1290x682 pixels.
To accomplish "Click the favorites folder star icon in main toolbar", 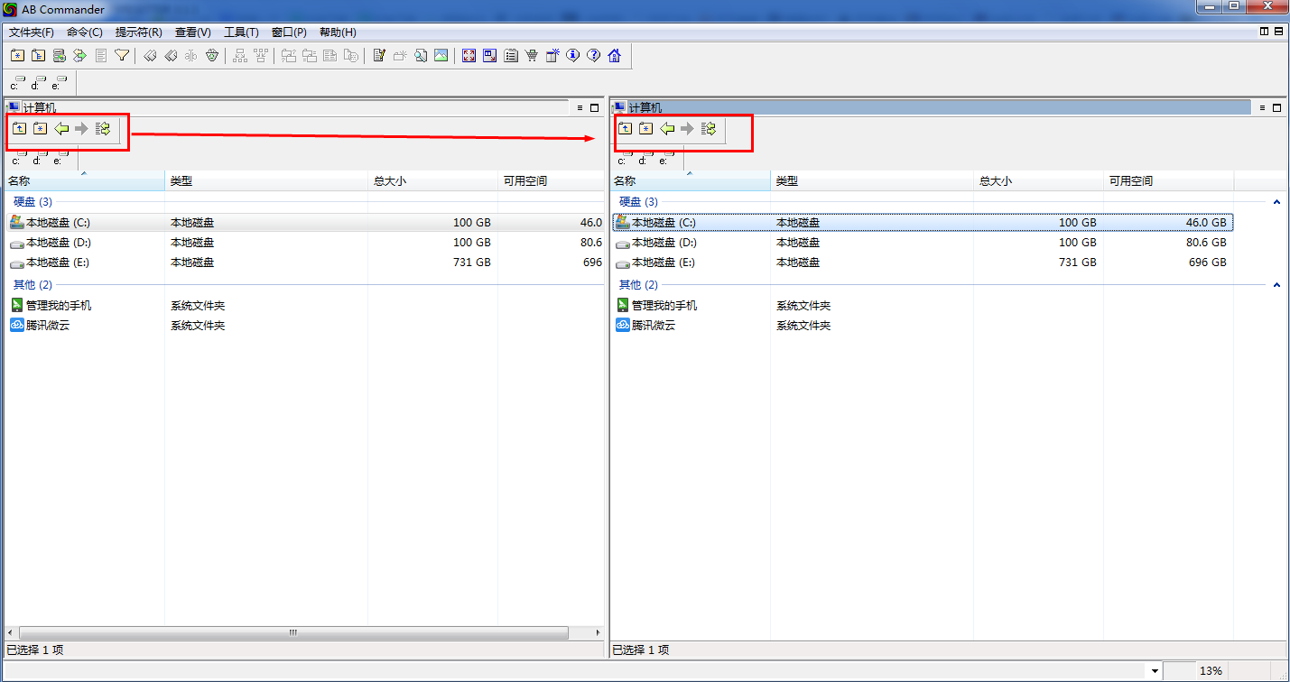I will (x=17, y=55).
